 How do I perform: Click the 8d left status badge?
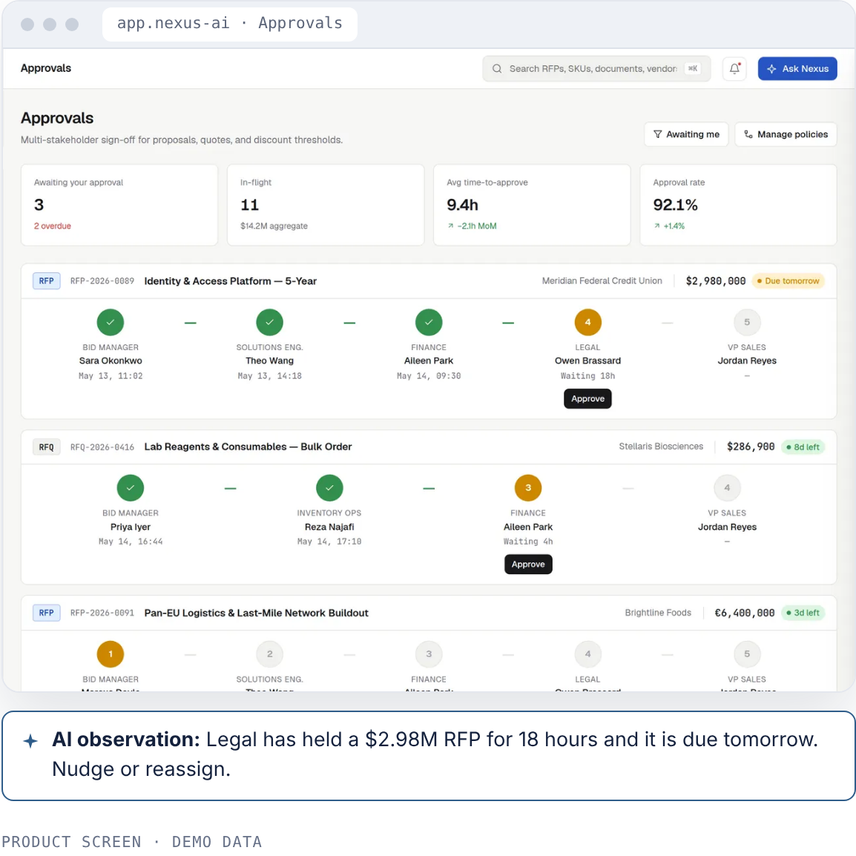point(803,447)
